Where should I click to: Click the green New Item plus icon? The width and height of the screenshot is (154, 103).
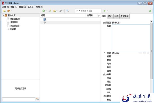pos(44,11)
